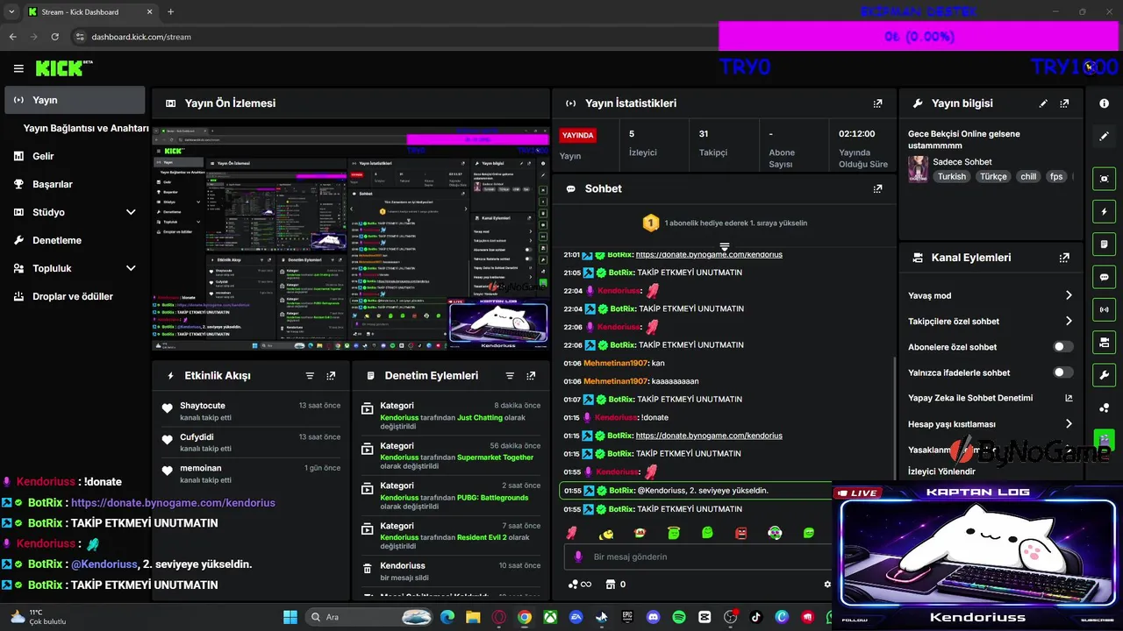Open Yapay Zeka ile Sohbet Denetimi link
1123x631 pixels.
(991, 398)
